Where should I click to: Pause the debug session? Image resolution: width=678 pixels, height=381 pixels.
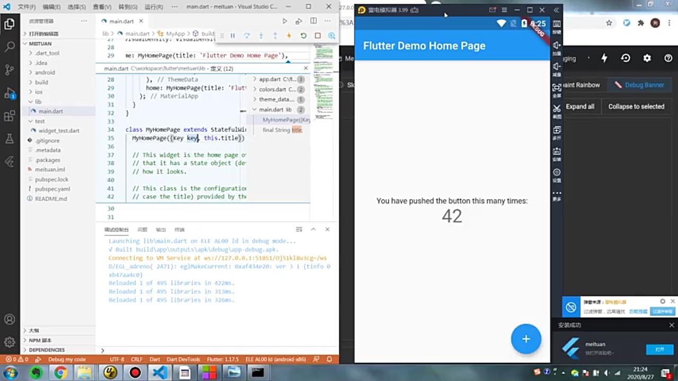(233, 35)
